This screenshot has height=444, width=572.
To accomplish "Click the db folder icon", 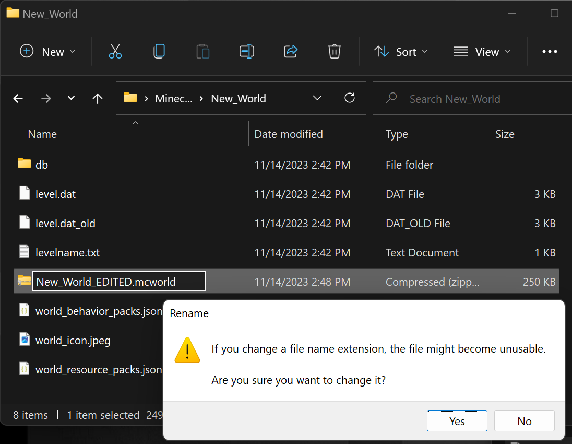I will [25, 163].
